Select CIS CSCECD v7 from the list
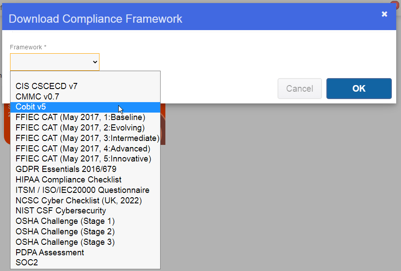This screenshot has width=401, height=271. click(85, 86)
